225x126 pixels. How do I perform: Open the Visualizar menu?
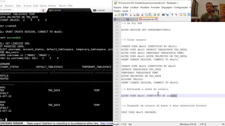click(144, 7)
